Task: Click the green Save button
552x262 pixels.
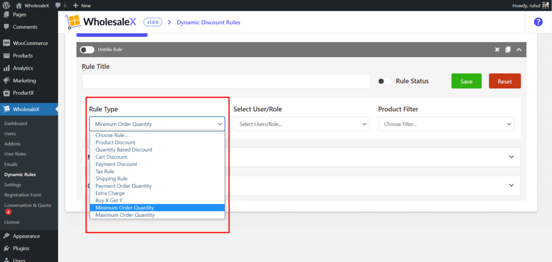Action: [466, 81]
